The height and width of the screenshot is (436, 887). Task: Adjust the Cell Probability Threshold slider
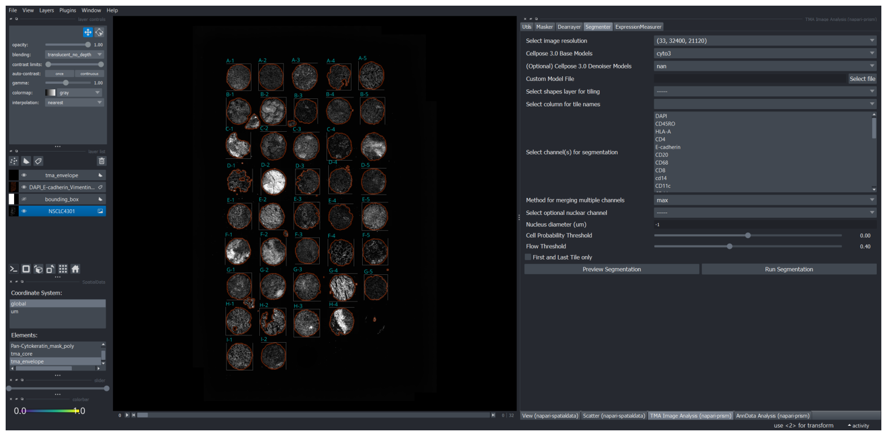tap(747, 235)
